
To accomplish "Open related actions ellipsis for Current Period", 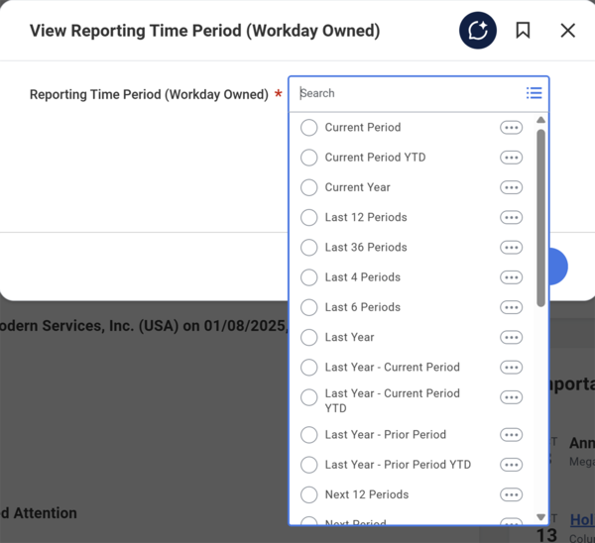I will pos(511,128).
